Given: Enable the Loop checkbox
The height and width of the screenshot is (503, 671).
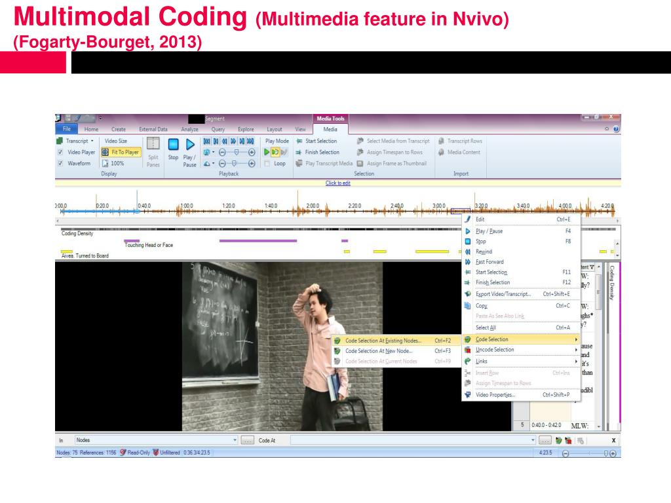Looking at the screenshot, I should 267,163.
